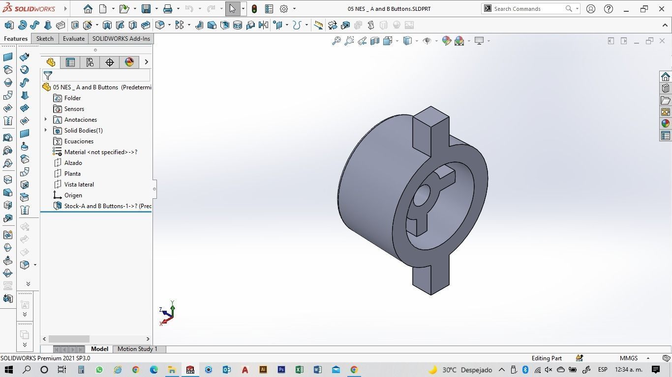
Task: Click the Previous View icon
Action: coord(362,41)
